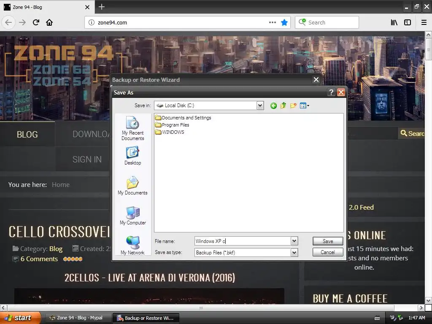
Task: Open the View Menu icon in Save As
Action: tap(304, 105)
